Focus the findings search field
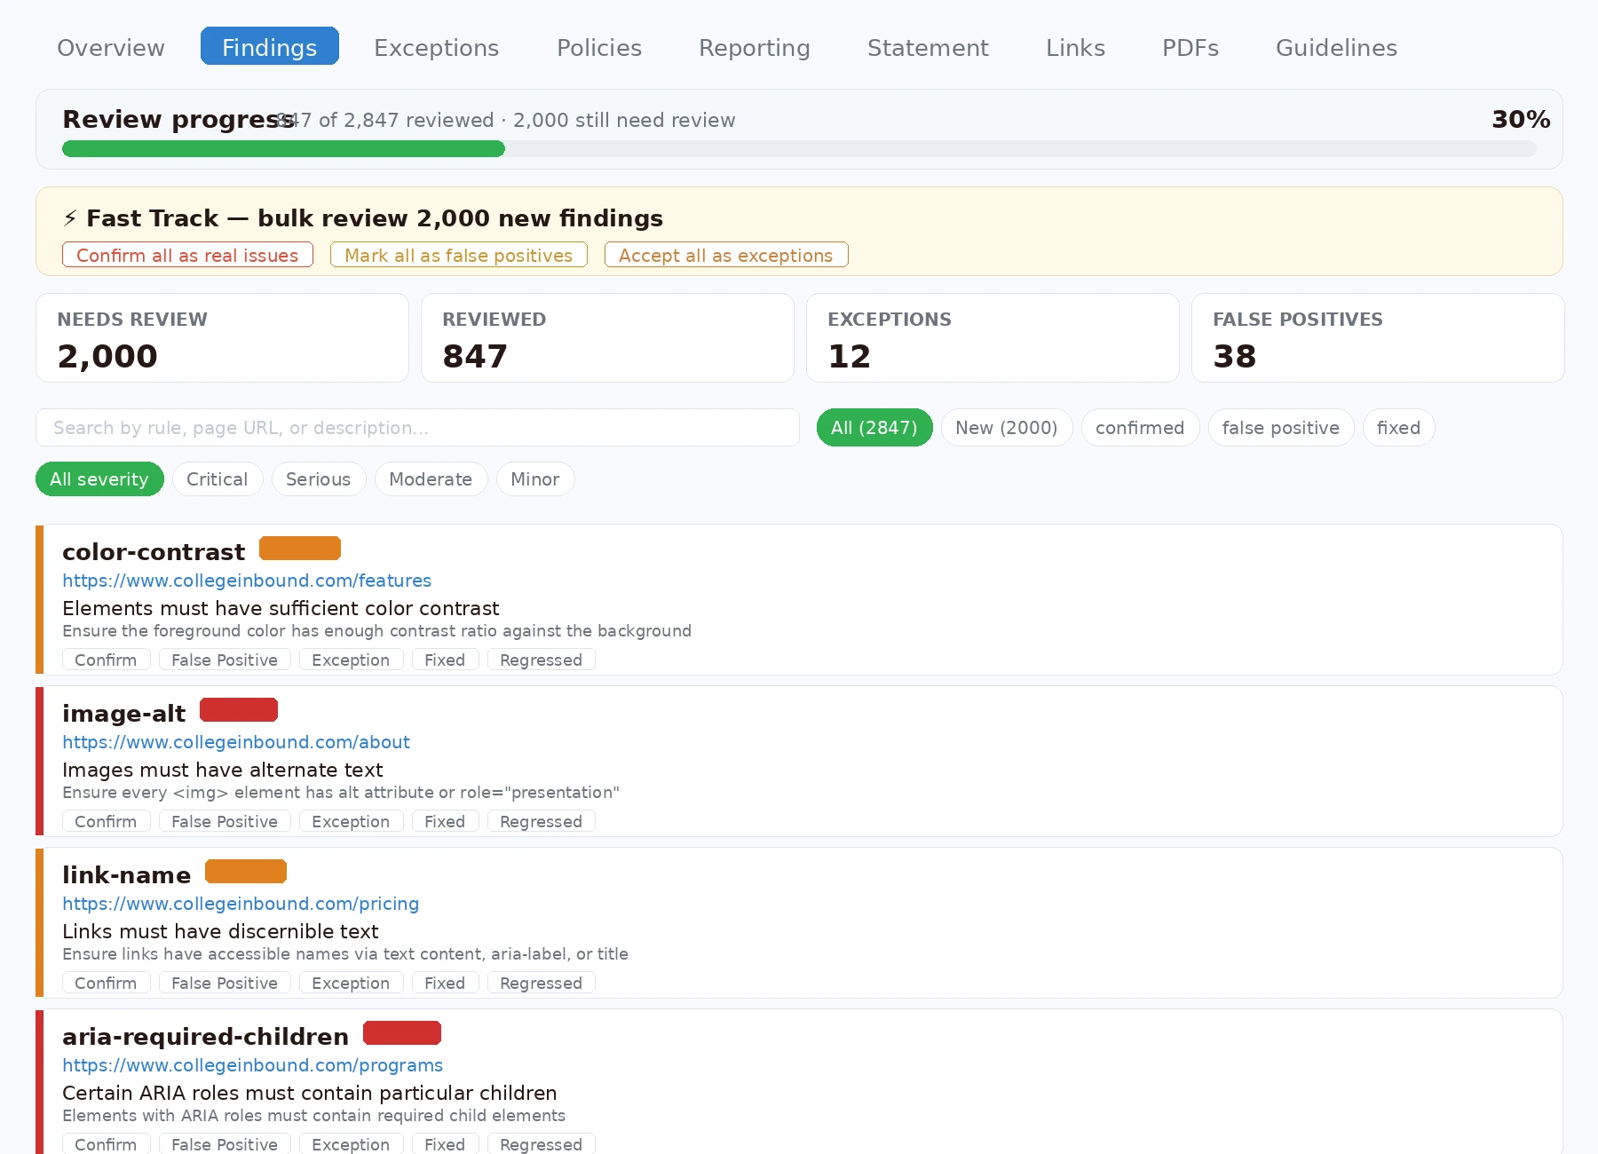The image size is (1598, 1154). click(x=417, y=428)
